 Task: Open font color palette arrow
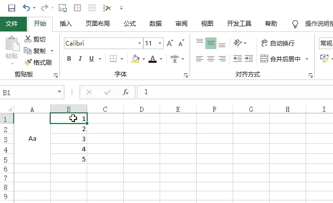(161, 59)
